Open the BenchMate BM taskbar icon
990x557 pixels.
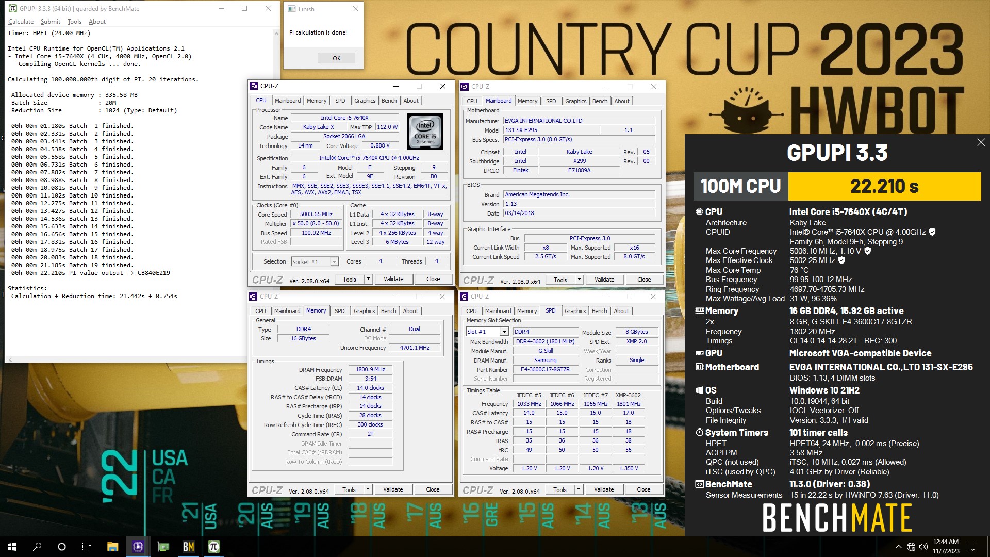(188, 547)
